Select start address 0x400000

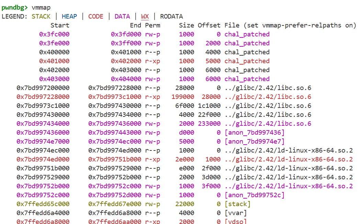click(54, 52)
